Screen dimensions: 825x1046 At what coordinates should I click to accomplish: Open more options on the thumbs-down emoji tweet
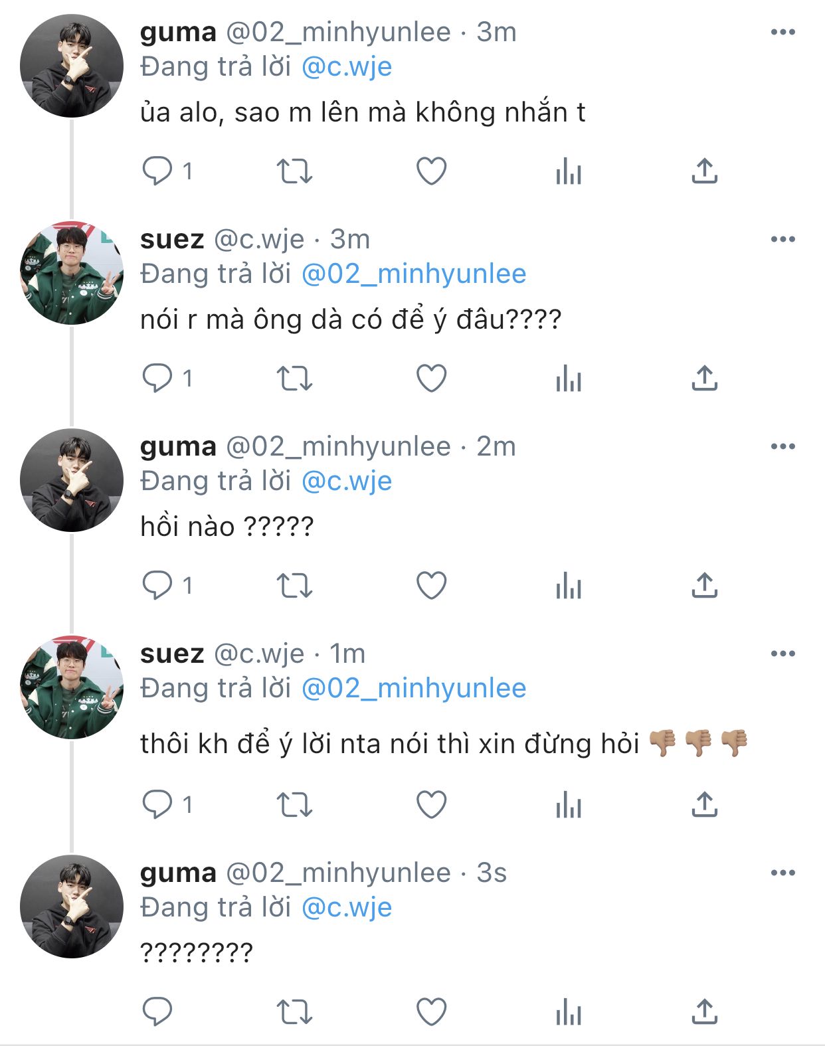pyautogui.click(x=782, y=654)
